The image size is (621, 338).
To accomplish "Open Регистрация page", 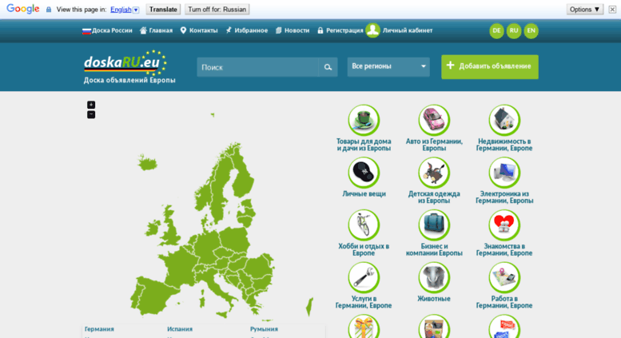I will coord(340,30).
